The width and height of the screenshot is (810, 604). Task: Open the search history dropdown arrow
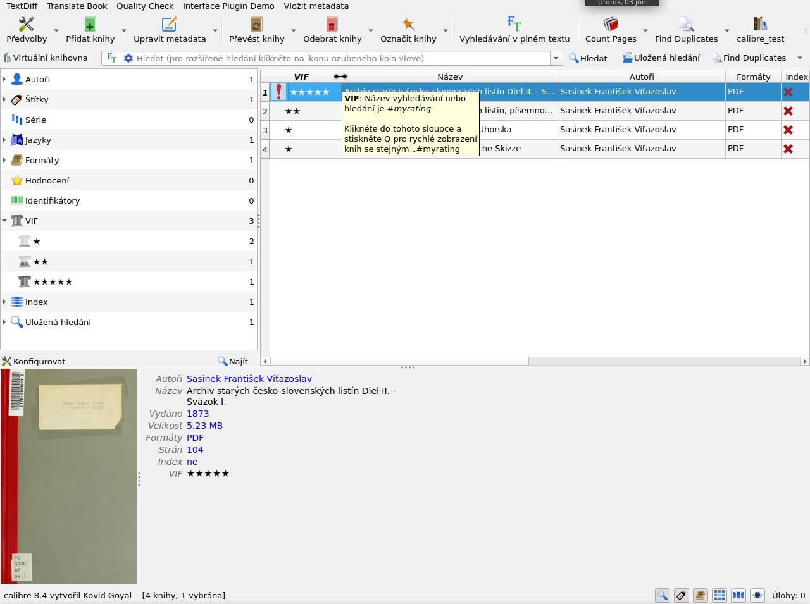(556, 58)
